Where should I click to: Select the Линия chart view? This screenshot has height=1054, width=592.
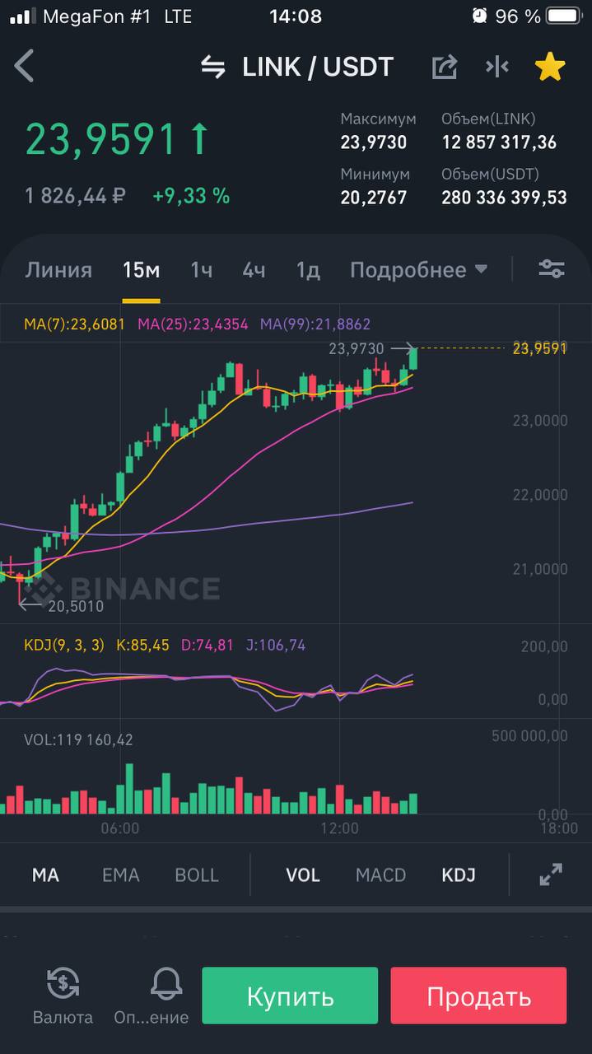[58, 270]
